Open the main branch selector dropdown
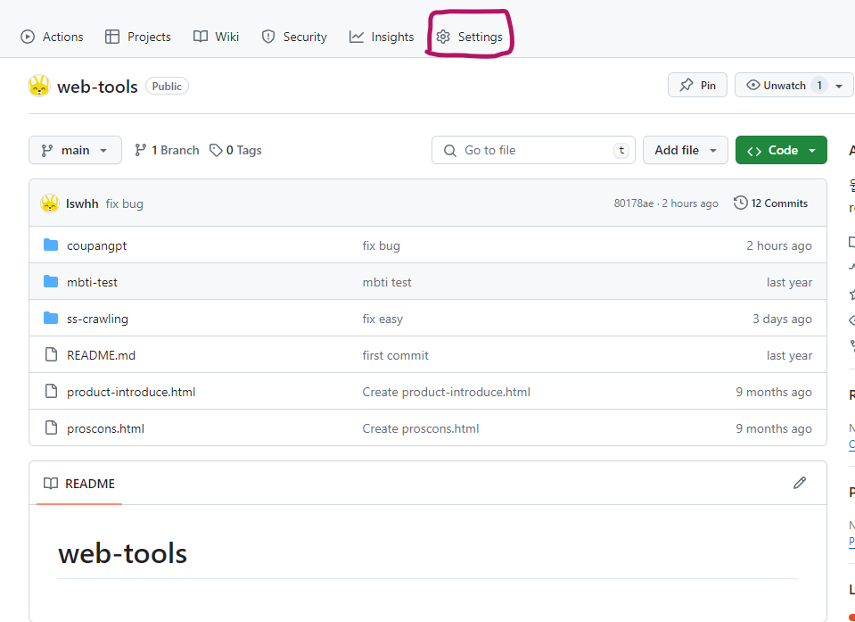This screenshot has height=622, width=855. pos(75,150)
